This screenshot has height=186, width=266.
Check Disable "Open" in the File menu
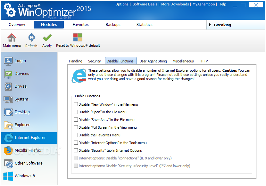76,112
